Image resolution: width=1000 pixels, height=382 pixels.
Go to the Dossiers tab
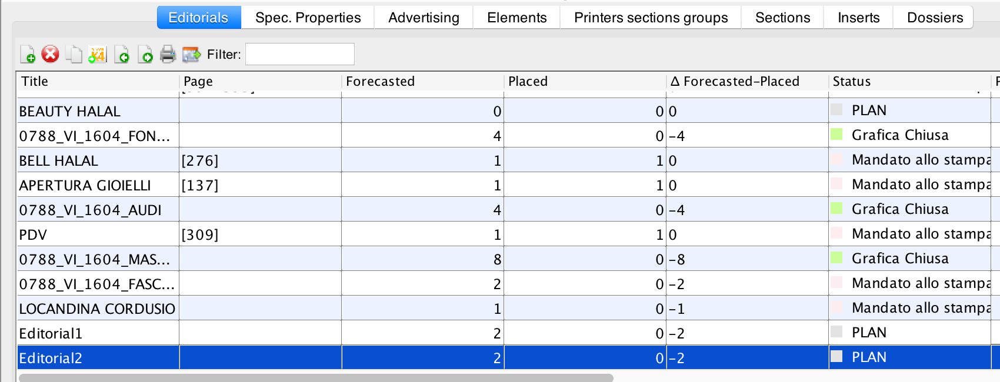tap(935, 18)
